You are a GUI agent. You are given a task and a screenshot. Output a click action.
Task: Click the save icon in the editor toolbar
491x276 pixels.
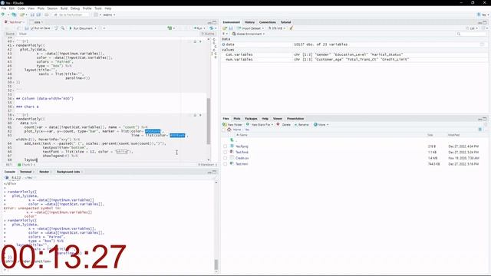[27, 28]
